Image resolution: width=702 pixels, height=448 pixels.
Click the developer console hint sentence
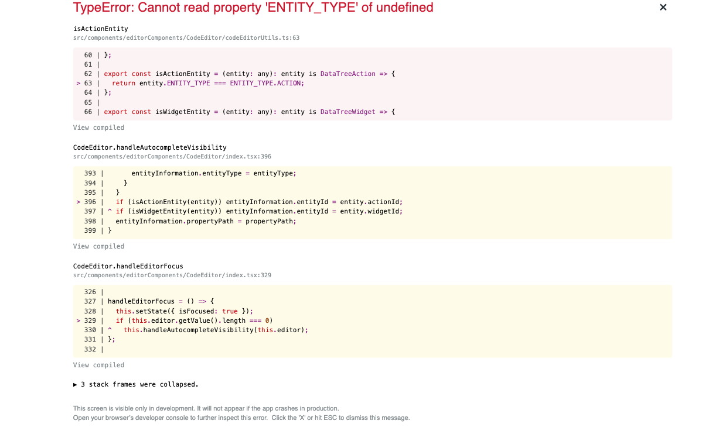click(x=170, y=418)
